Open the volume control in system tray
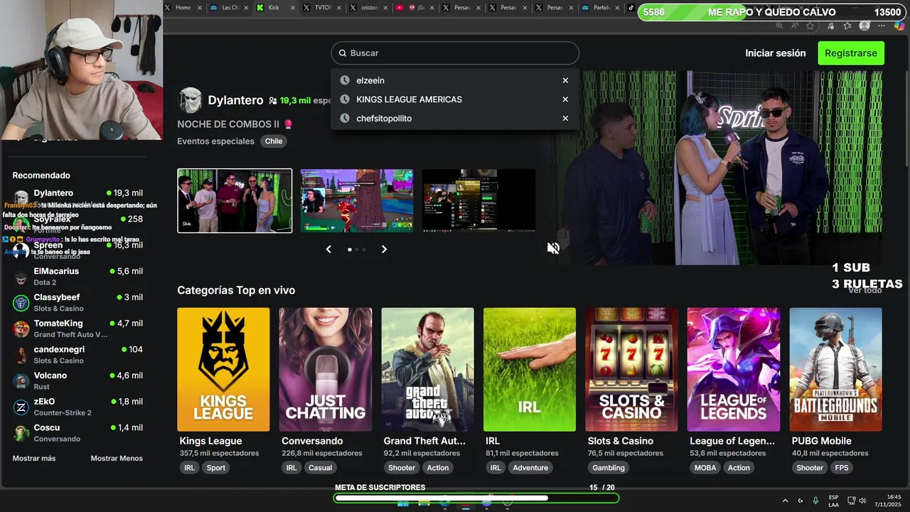910x512 pixels. point(862,501)
